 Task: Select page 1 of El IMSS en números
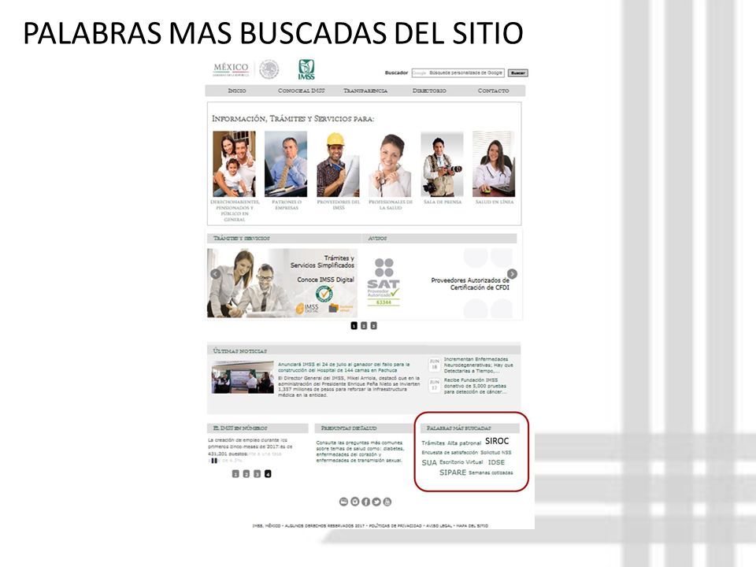235,474
